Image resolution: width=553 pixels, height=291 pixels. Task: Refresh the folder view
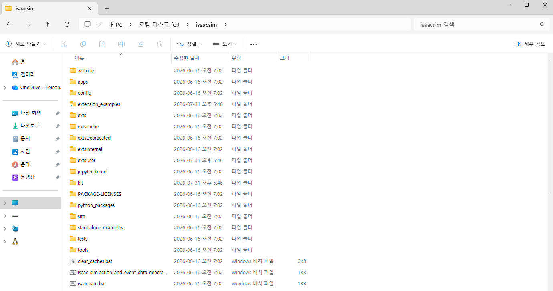[x=67, y=24]
